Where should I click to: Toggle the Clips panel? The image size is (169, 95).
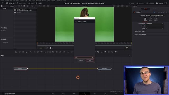coord(31,3)
